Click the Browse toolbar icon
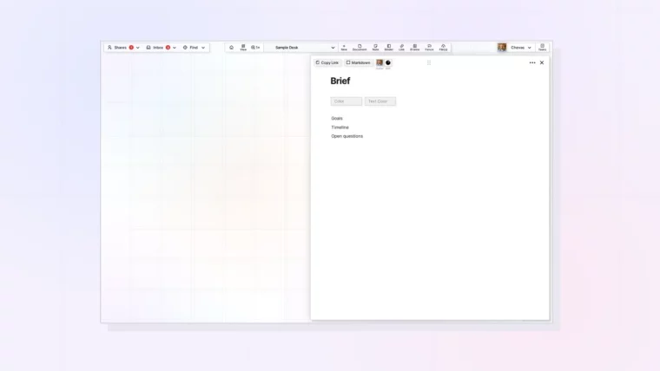 click(414, 48)
